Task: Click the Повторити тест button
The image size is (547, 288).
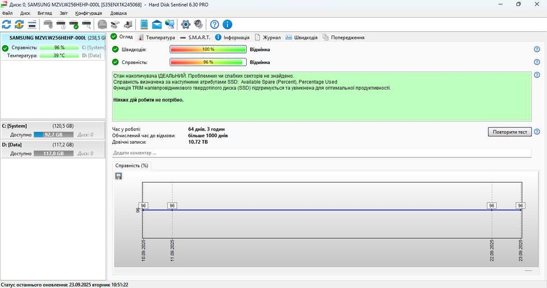Action: tap(510, 132)
